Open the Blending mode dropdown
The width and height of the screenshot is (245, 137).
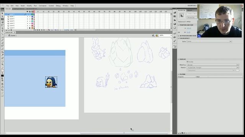click(x=213, y=65)
